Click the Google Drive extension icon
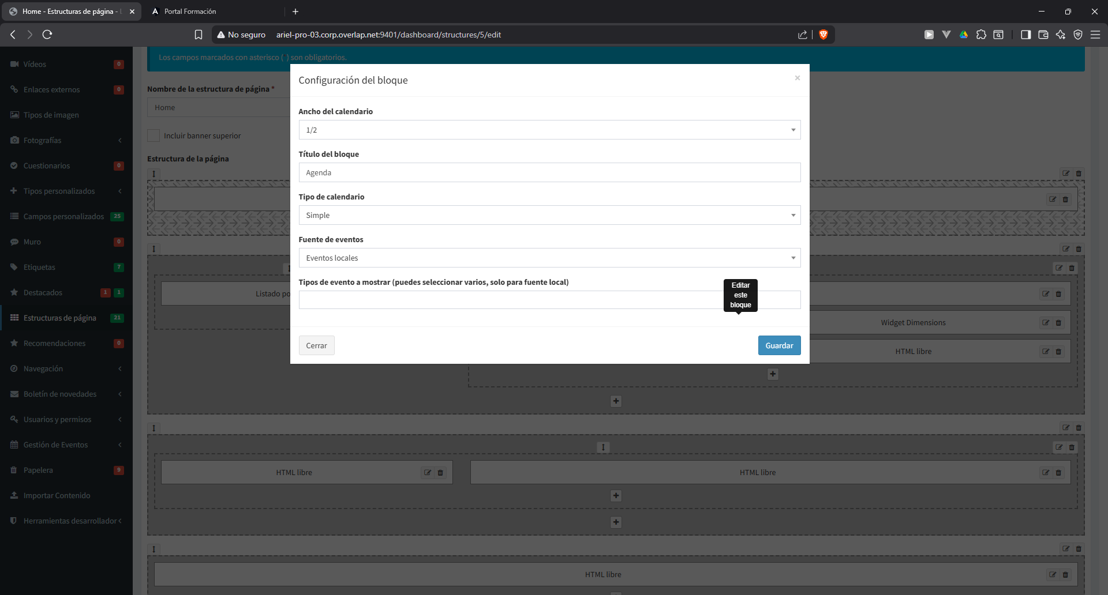The width and height of the screenshot is (1108, 595). pyautogui.click(x=964, y=35)
